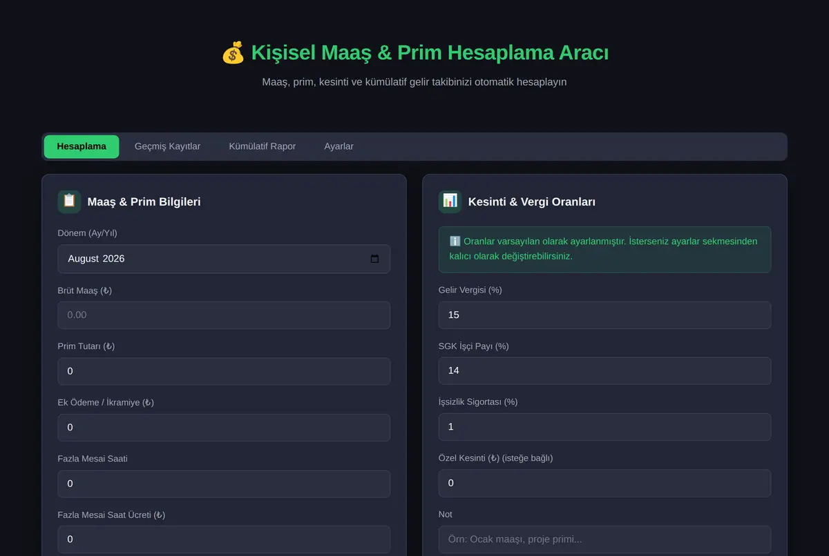Click the SGK İşçi Payı (%) label
The height and width of the screenshot is (556, 829).
[x=474, y=346]
